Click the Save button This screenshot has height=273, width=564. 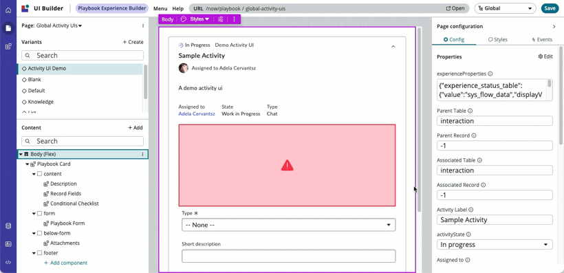550,8
